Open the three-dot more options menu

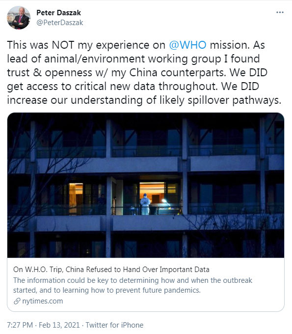pyautogui.click(x=280, y=13)
